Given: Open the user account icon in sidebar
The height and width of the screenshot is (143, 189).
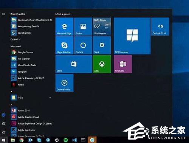Looking at the screenshot, I should tap(3, 115).
